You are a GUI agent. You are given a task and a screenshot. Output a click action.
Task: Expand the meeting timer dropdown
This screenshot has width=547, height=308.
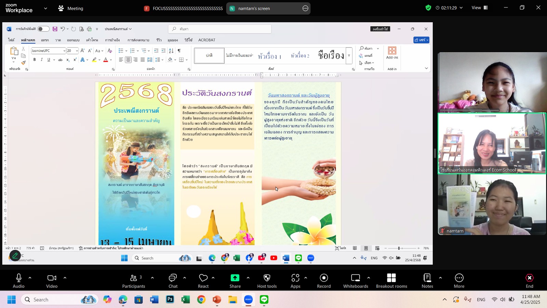461,8
